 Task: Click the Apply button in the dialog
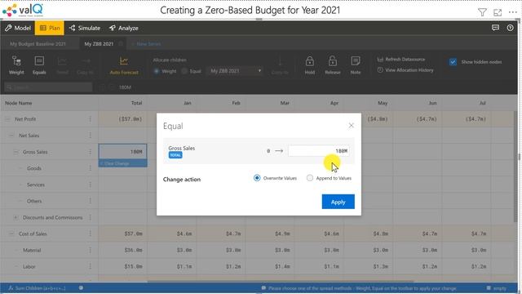[x=338, y=202]
